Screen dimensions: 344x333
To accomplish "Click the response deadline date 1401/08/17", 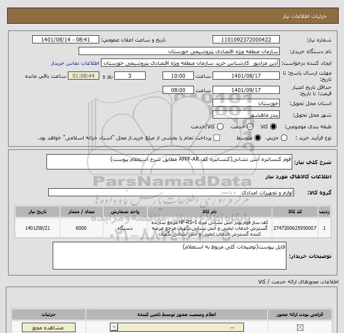I will click(246, 76).
